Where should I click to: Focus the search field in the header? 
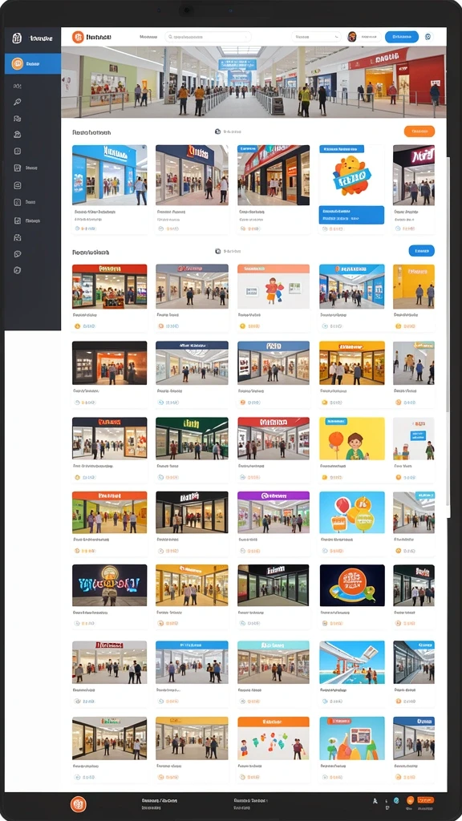208,37
